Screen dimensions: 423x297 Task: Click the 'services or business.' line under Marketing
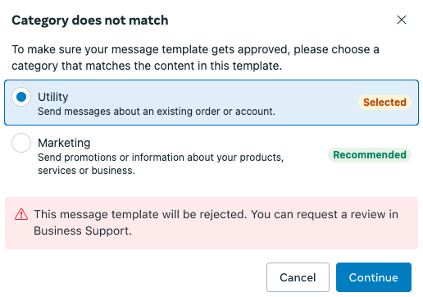(x=86, y=171)
